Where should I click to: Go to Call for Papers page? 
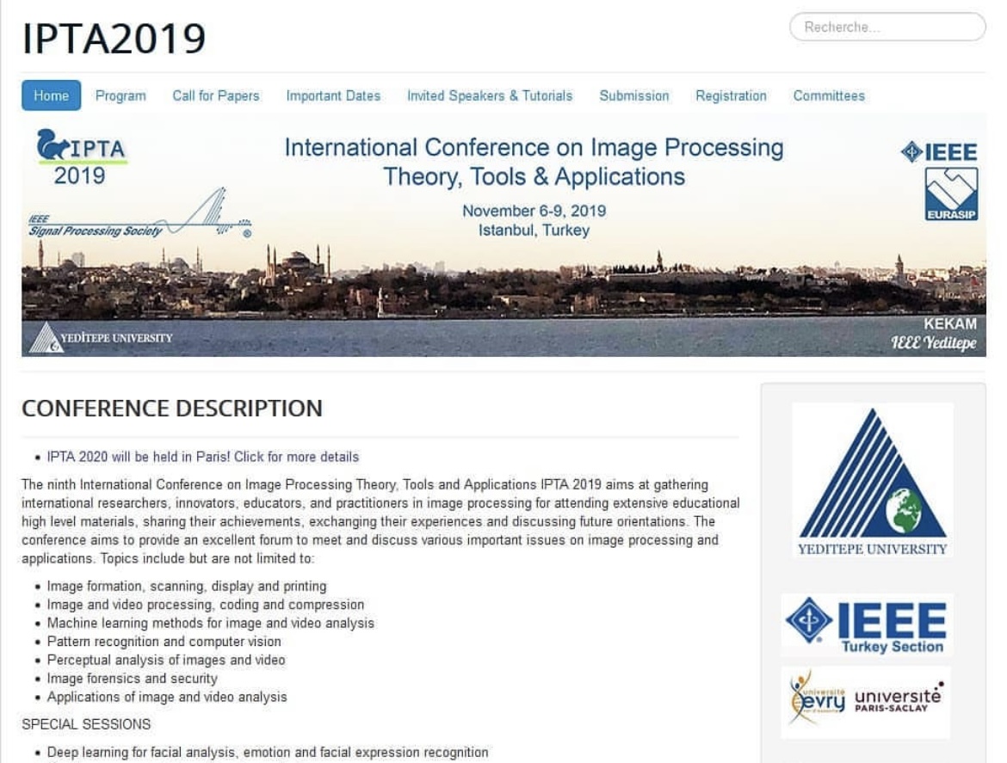coord(215,95)
